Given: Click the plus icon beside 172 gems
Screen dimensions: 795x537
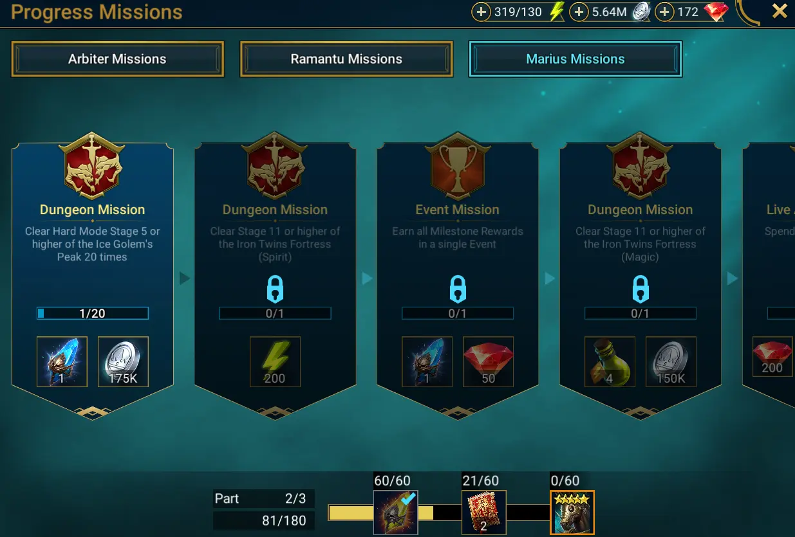Looking at the screenshot, I should pyautogui.click(x=664, y=12).
